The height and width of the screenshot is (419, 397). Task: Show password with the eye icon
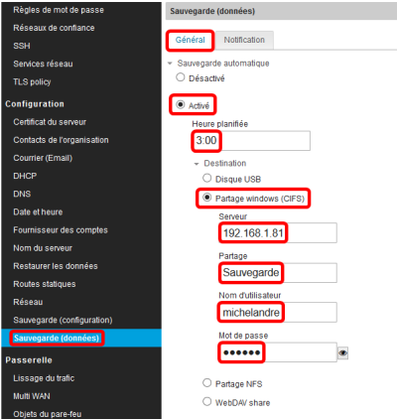342,353
